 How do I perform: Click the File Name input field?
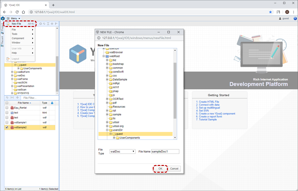(165, 151)
